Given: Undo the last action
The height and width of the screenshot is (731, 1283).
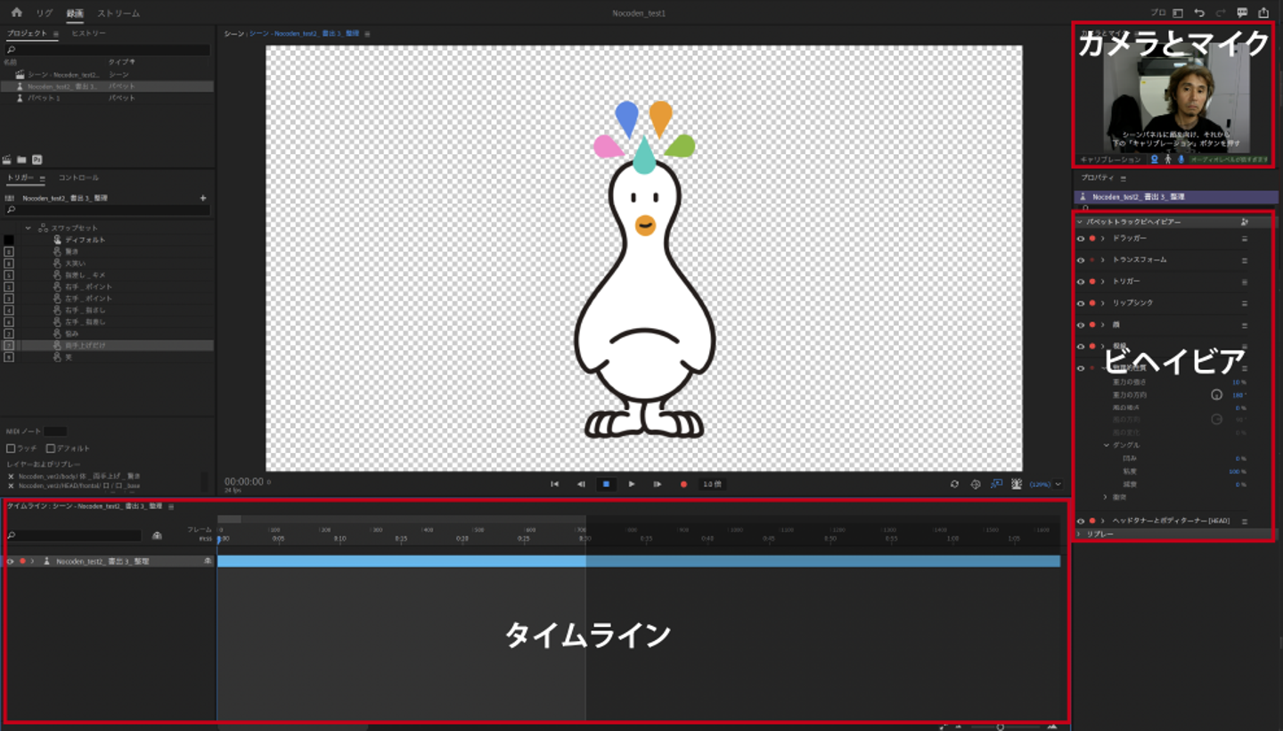Looking at the screenshot, I should [x=1199, y=12].
